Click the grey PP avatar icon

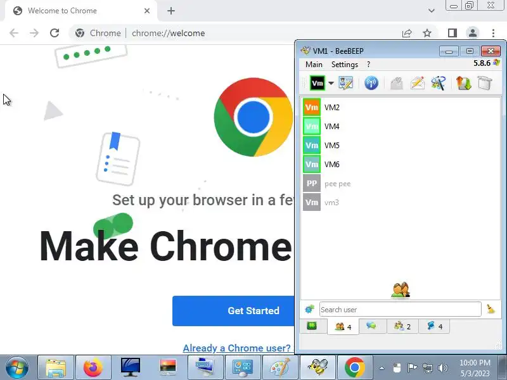point(312,184)
